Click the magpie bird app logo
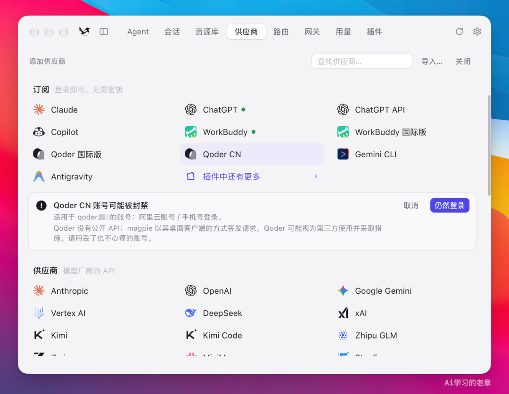This screenshot has width=509, height=394. [84, 32]
